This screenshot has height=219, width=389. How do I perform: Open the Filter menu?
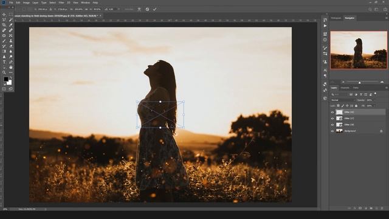point(61,2)
